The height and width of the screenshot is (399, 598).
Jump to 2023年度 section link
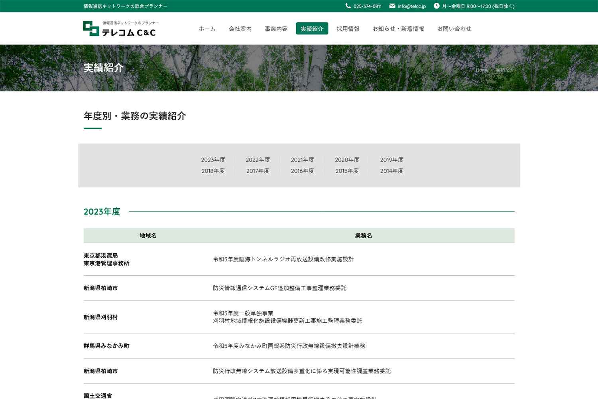pos(213,160)
